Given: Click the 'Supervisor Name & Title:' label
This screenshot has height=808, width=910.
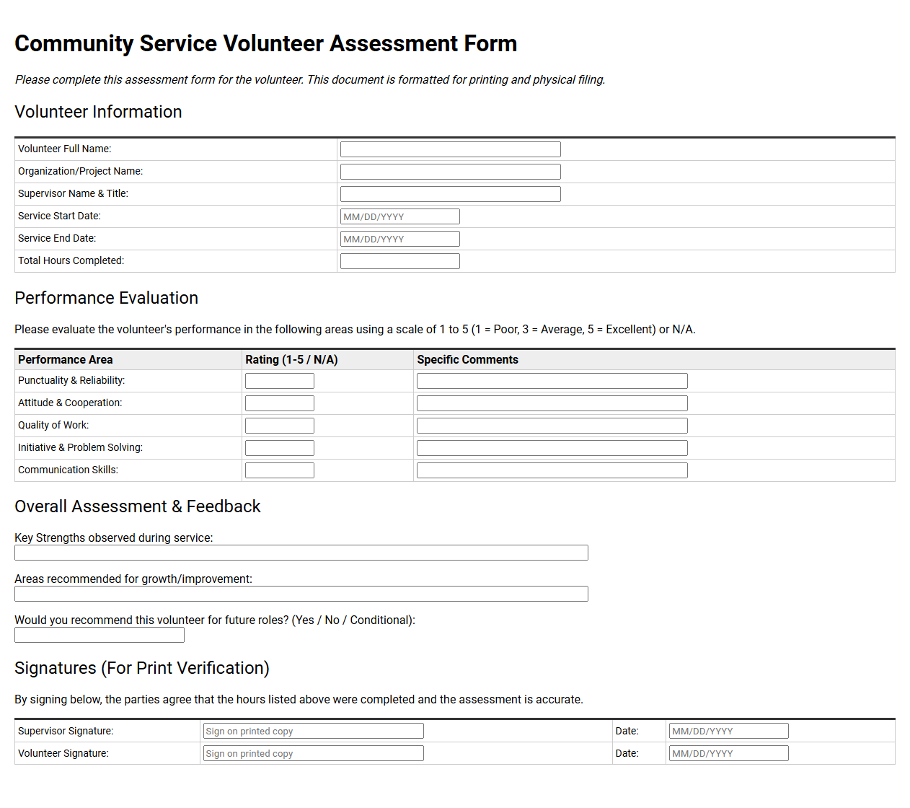Looking at the screenshot, I should coord(73,193).
